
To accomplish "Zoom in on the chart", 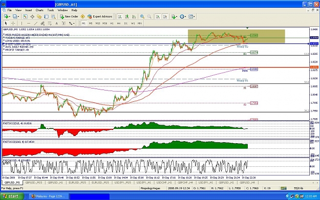I will click(x=142, y=16).
